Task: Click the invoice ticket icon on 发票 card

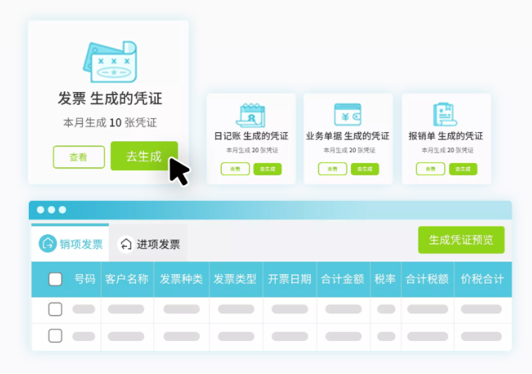Action: click(x=110, y=62)
